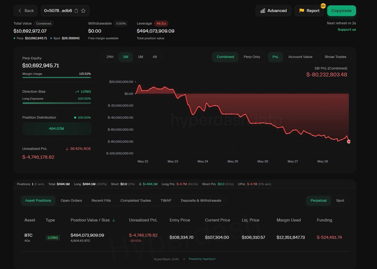Open Powered by Hyperliquid link

202,259
